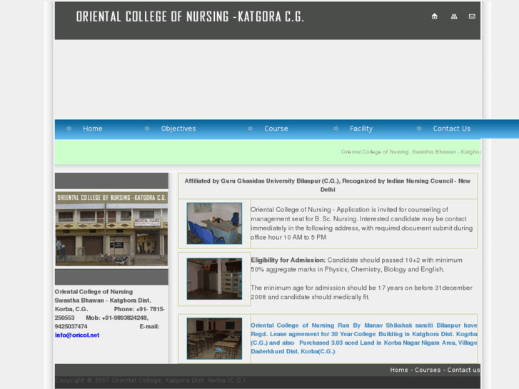
Task: Click the copyright 2007 Oriental College text
Action: (150, 380)
